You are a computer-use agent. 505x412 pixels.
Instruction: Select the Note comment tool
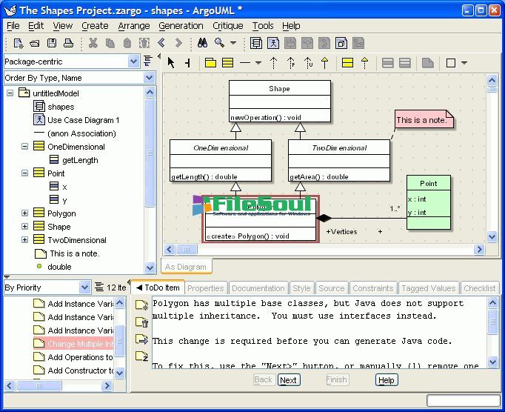pos(427,63)
